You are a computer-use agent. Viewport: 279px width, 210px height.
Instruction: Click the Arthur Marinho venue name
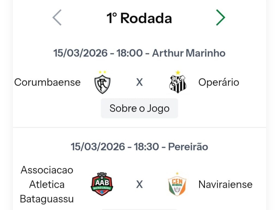pyautogui.click(x=189, y=53)
